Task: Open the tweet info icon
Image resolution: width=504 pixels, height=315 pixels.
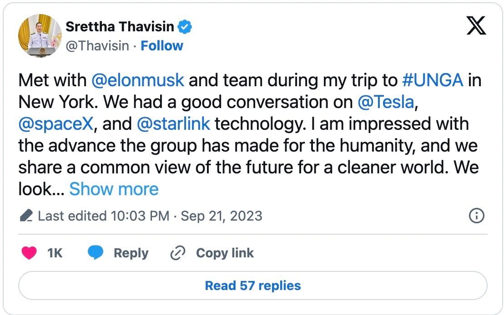Action: pyautogui.click(x=476, y=216)
